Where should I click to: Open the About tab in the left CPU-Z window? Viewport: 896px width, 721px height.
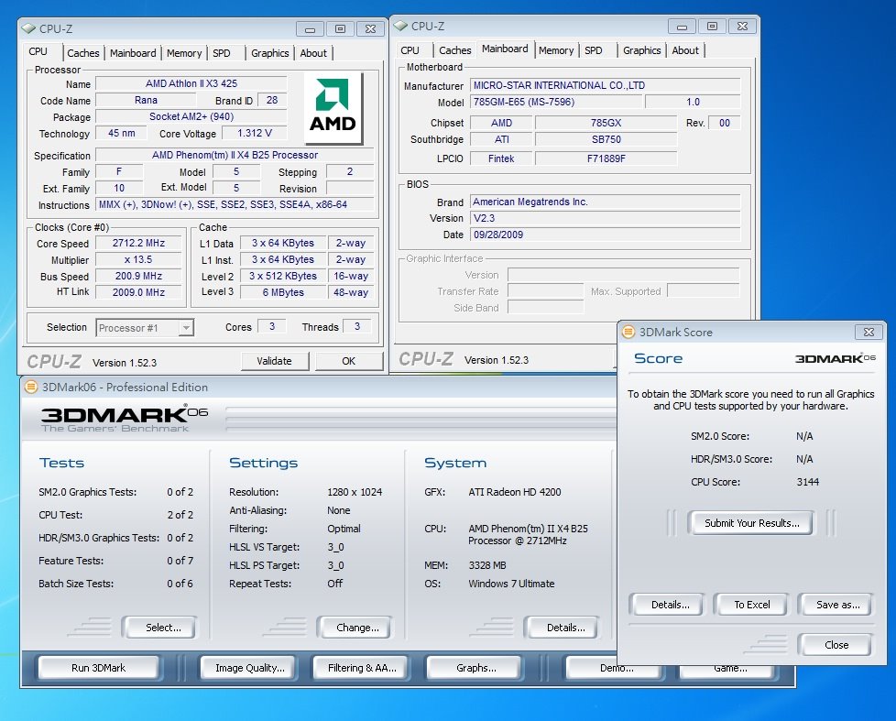pos(313,53)
